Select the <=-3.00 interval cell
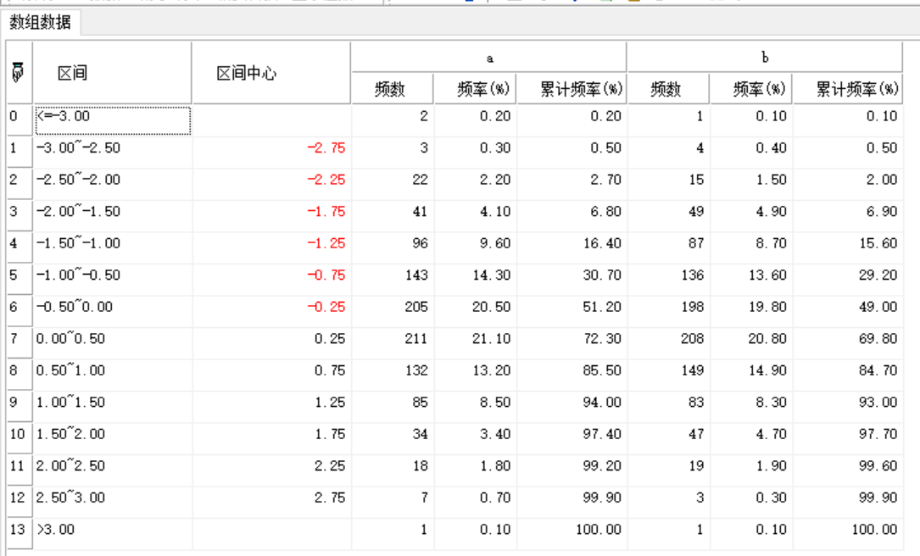The height and width of the screenshot is (556, 920). point(112,117)
